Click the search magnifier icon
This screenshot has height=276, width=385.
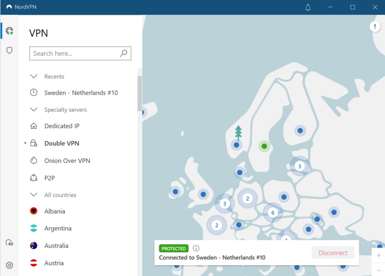pyautogui.click(x=123, y=53)
